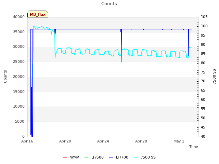Click the 60 right-axis tick value
219x164 pixels.
click(x=203, y=99)
